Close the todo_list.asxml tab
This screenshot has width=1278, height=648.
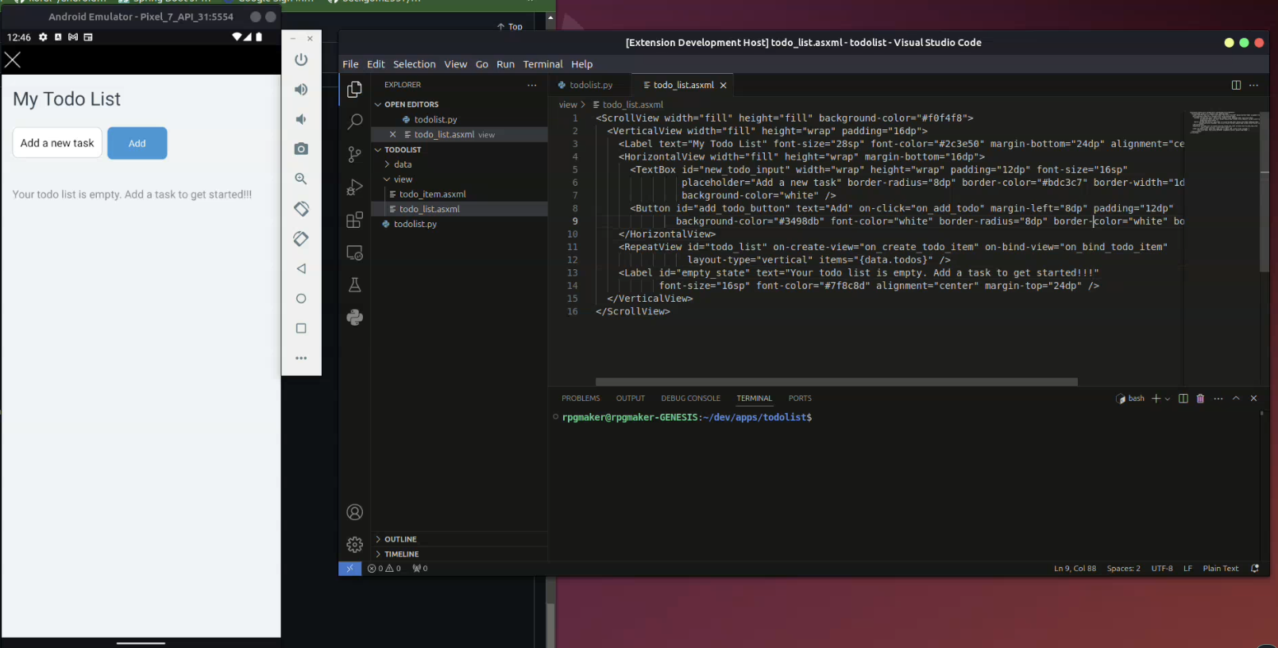click(724, 85)
